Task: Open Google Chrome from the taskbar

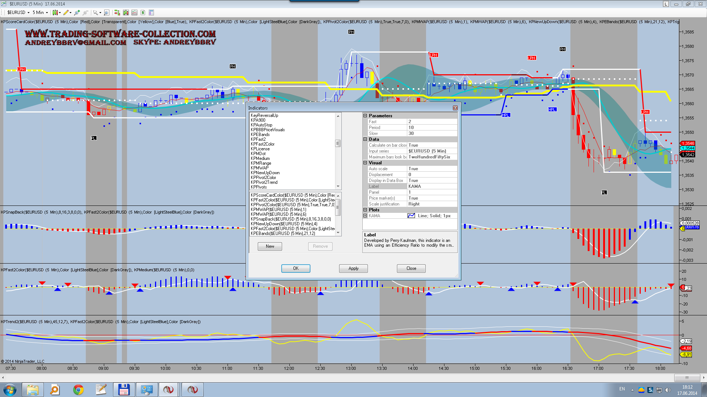Action: 78,390
